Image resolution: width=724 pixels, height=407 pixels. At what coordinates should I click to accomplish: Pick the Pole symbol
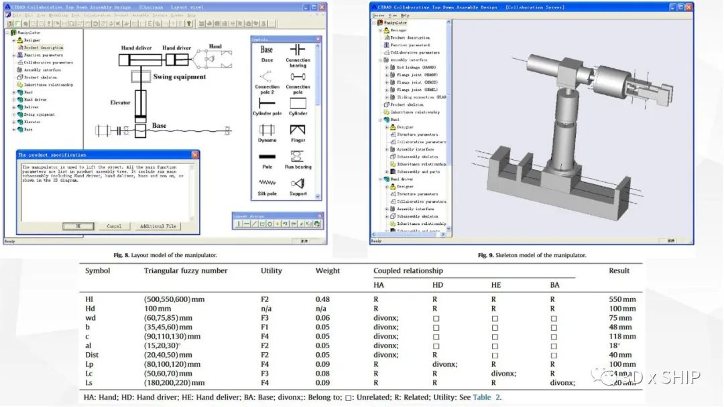click(267, 161)
